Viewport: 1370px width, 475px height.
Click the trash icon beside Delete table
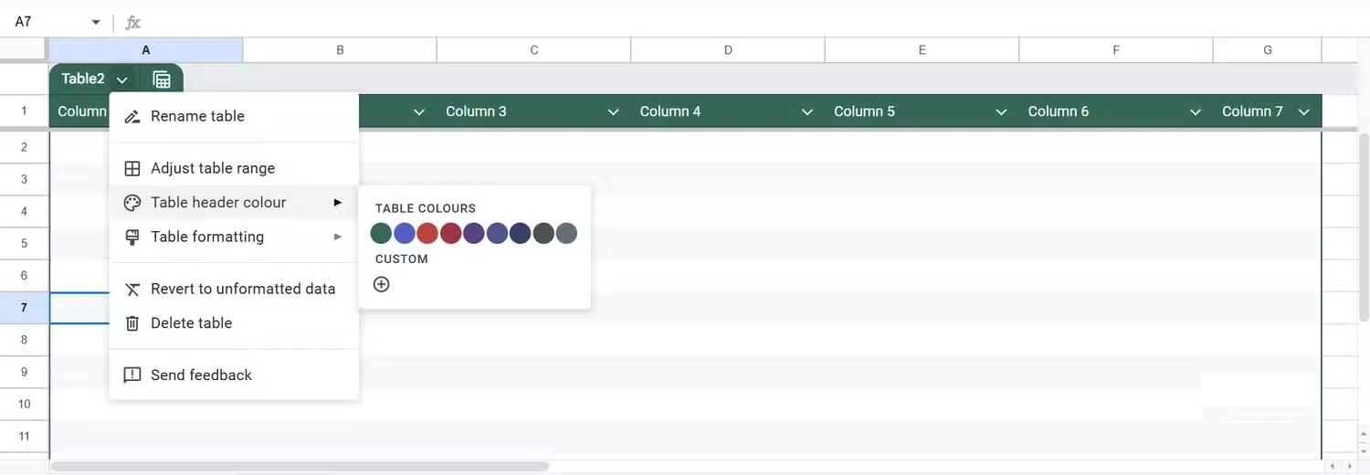click(x=132, y=323)
